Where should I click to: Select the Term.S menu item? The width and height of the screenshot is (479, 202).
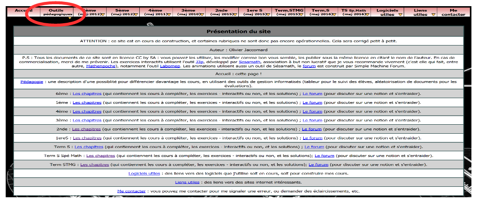point(321,12)
